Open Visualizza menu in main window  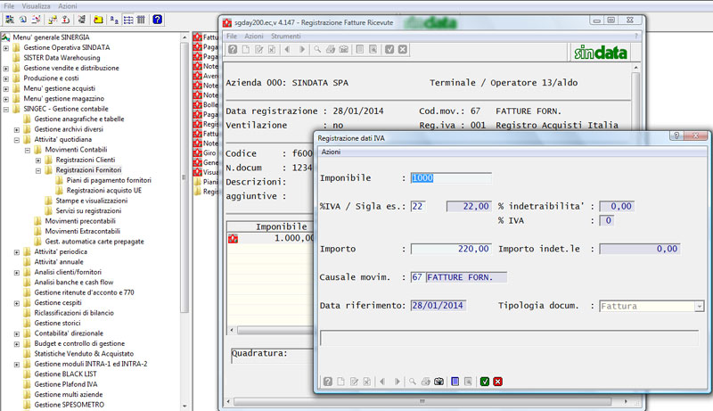point(36,6)
